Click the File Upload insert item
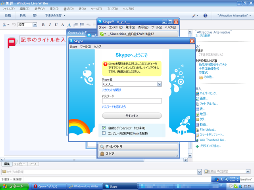This screenshot has height=190, width=254. [207, 129]
